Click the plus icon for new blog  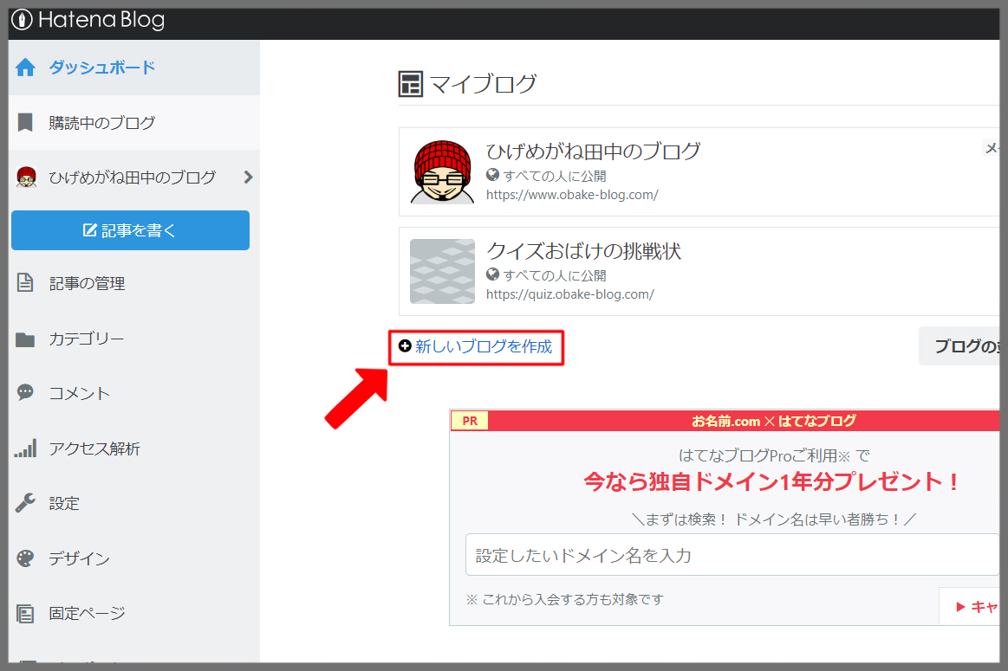click(x=405, y=346)
